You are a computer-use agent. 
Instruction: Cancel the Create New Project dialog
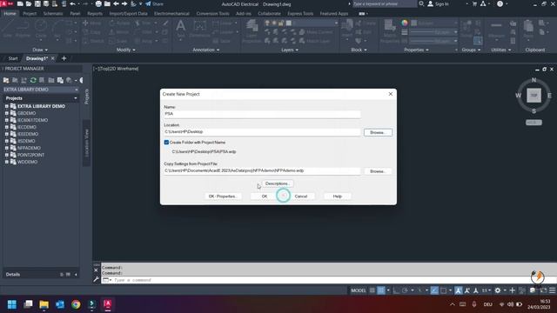301,196
